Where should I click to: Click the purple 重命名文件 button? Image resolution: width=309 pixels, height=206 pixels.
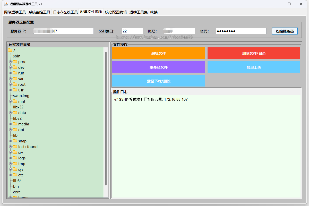159,67
